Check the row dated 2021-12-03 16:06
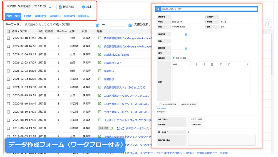Image resolution: width=278 pixels, height=157 pixels. [x=8, y=71]
